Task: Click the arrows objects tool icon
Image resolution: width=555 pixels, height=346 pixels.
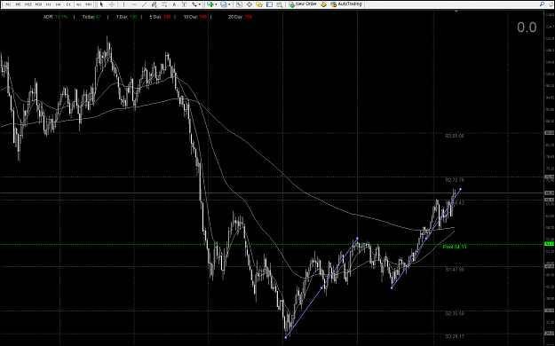Action: coord(194,4)
